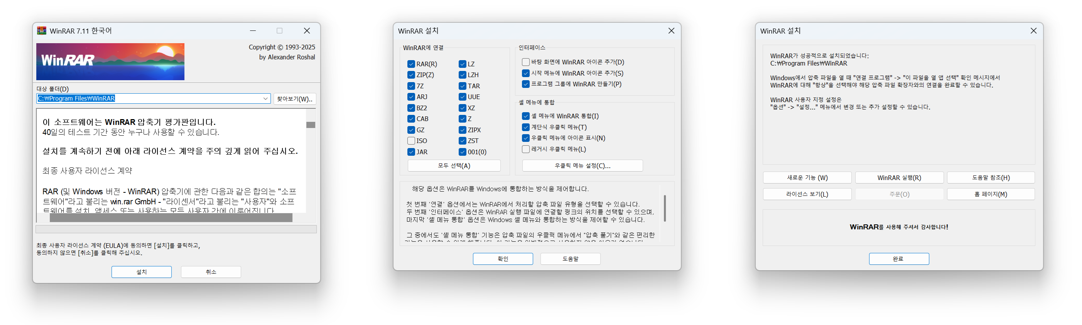Image resolution: width=1082 pixels, height=325 pixels.
Task: Click WinRAR 실행(R) run button
Action: 899,178
